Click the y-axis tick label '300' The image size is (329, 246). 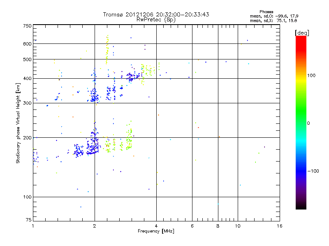point(27,103)
